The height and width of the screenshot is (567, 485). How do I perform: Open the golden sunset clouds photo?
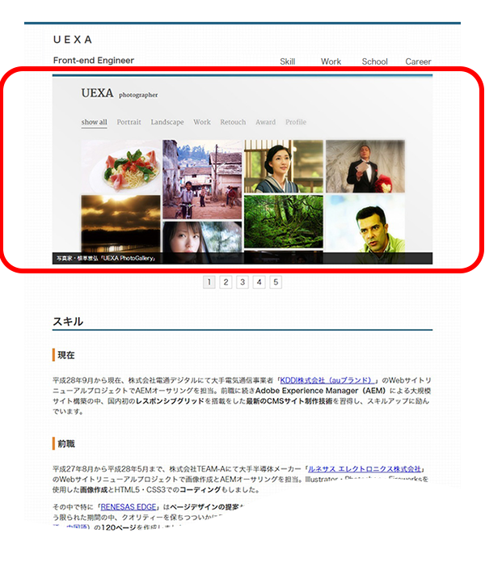coord(120,223)
